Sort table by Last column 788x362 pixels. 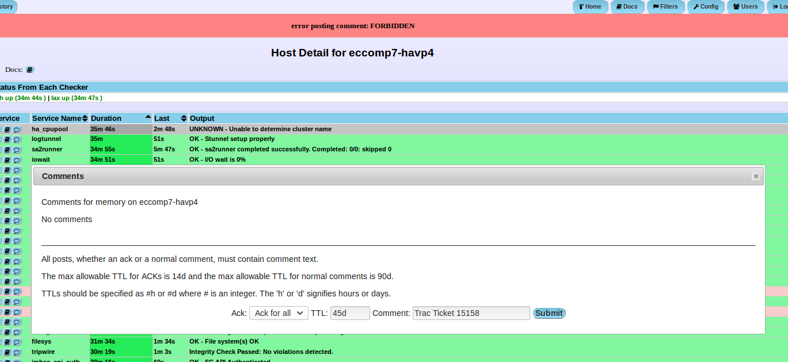click(x=170, y=118)
